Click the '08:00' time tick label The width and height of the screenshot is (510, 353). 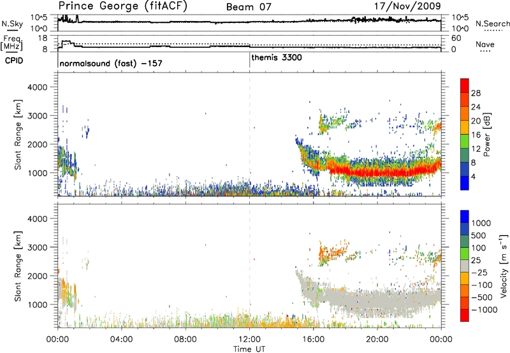tap(186, 340)
